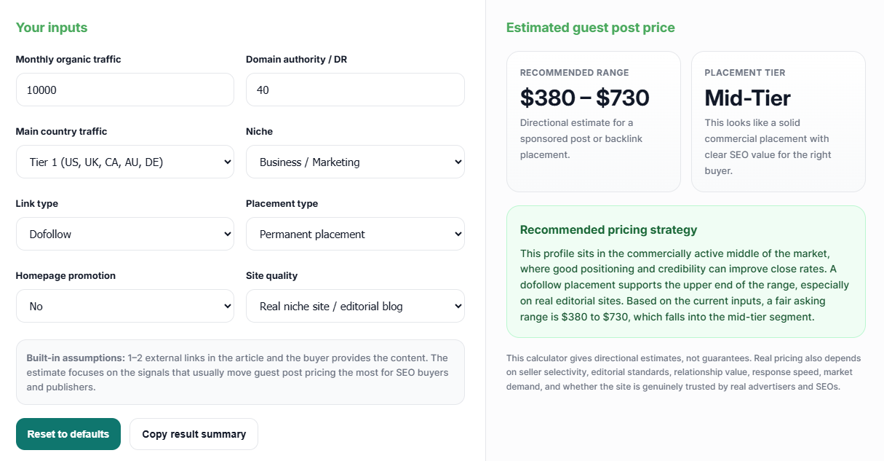Click the $380 – $730 price text

tap(584, 98)
